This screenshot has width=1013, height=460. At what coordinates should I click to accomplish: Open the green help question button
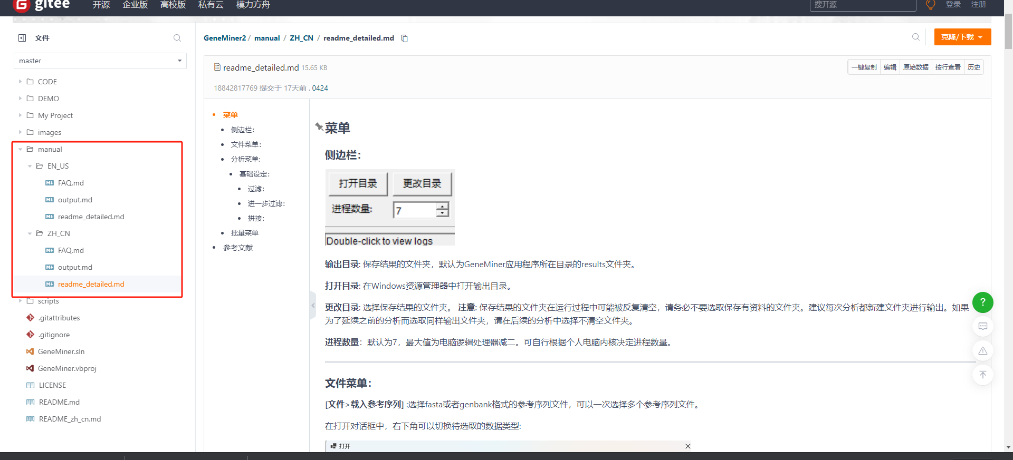coord(983,302)
